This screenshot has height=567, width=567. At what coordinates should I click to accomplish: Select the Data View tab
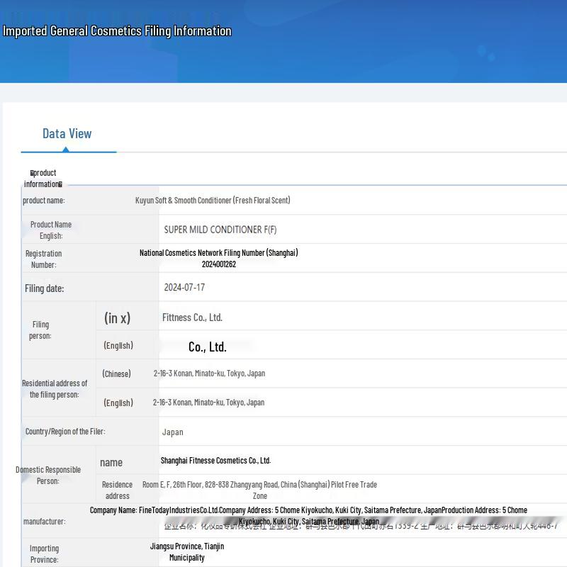(67, 133)
